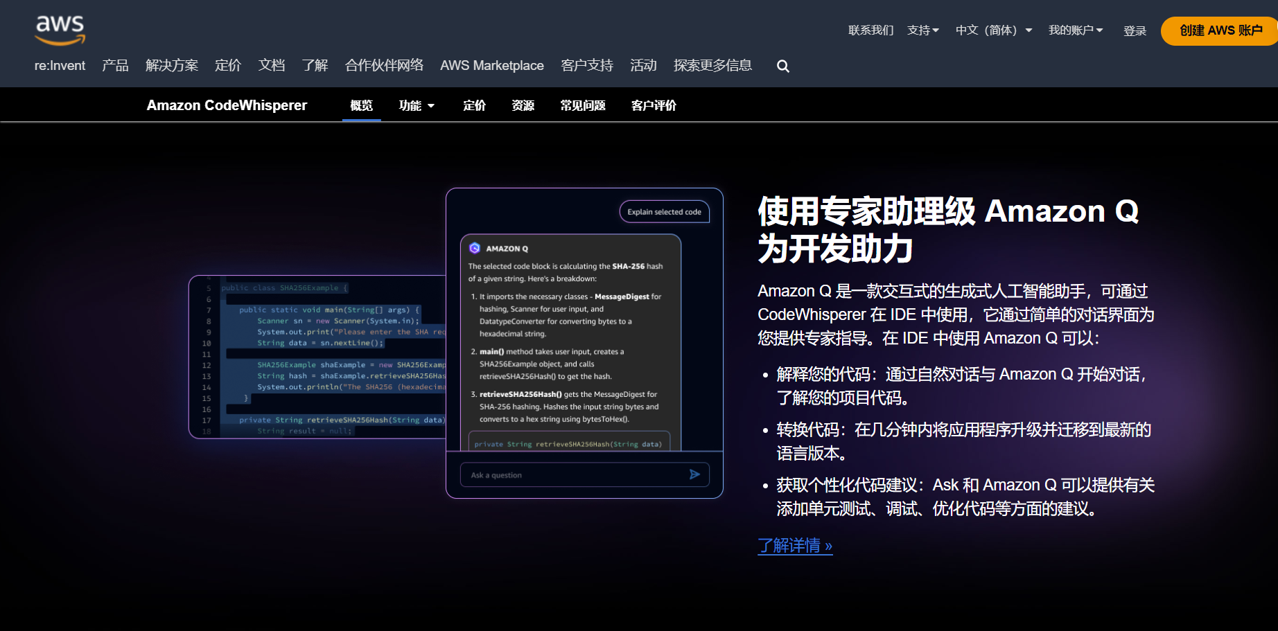Expand the 我的账户 menu
This screenshot has width=1278, height=631.
tap(1076, 30)
